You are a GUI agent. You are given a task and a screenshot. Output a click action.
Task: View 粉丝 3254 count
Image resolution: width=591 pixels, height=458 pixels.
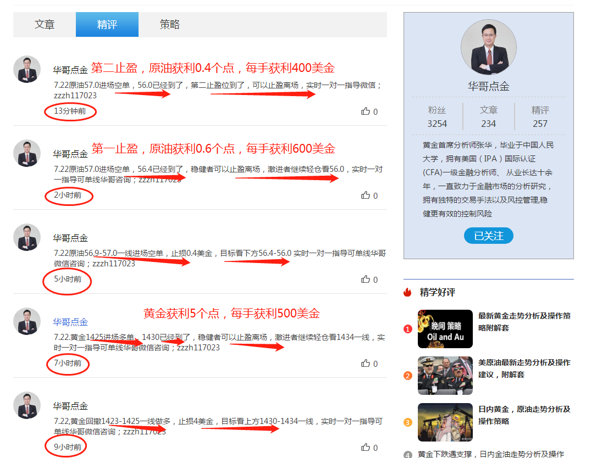point(437,117)
